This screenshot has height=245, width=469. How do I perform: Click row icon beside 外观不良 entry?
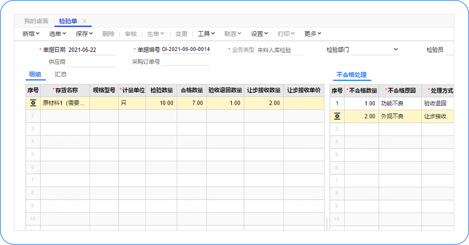pyautogui.click(x=337, y=116)
